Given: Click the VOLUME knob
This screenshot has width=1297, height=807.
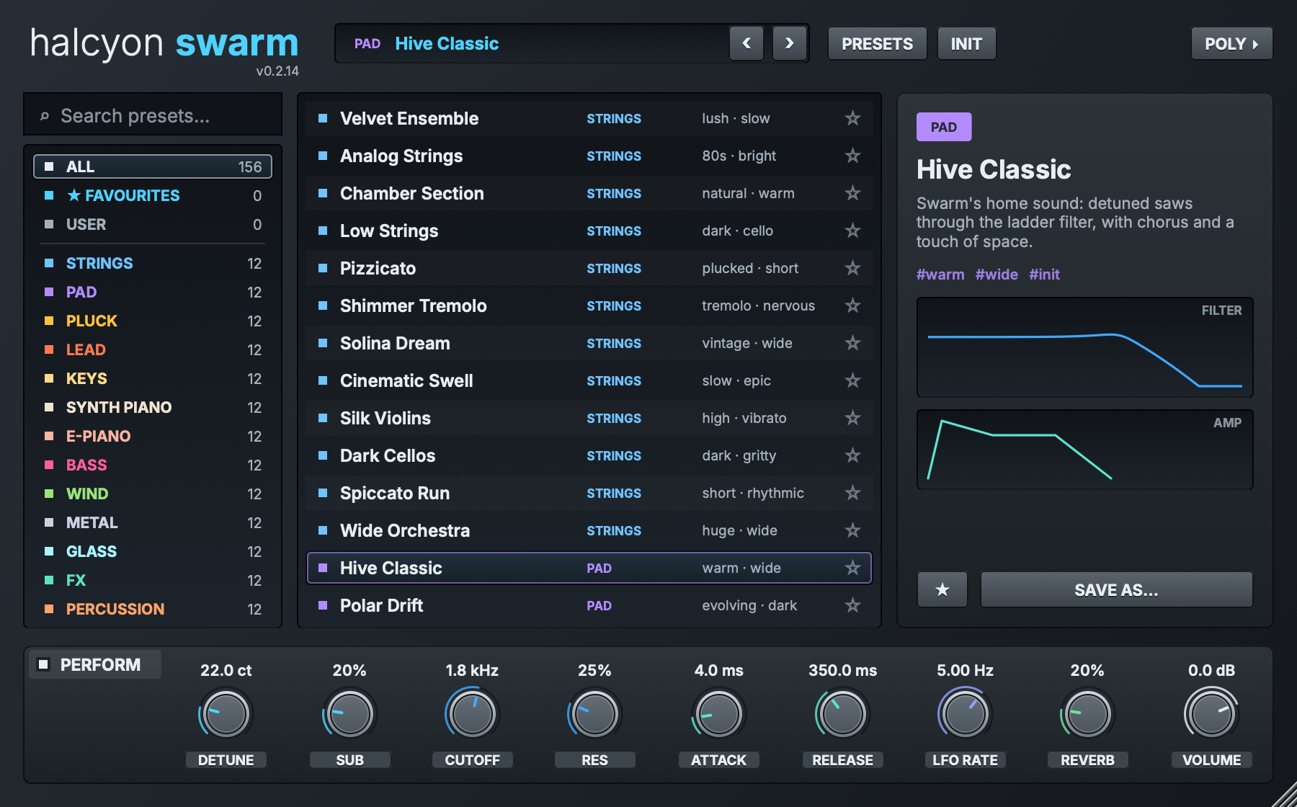Looking at the screenshot, I should [1211, 714].
